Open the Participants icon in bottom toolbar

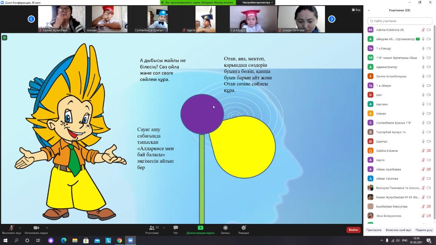(152, 228)
